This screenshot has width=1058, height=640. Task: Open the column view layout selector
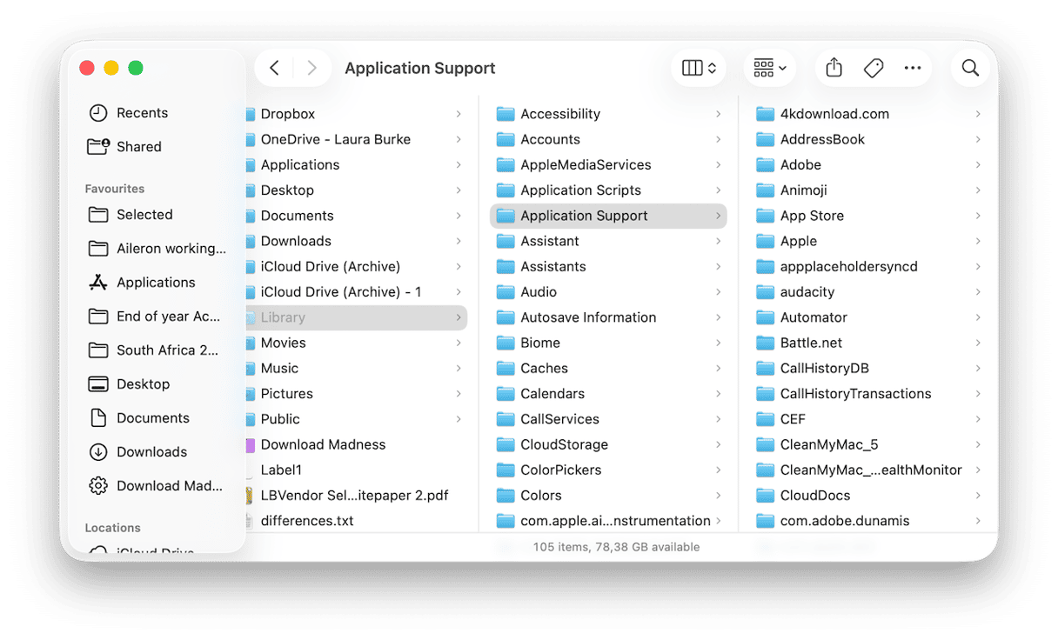click(x=698, y=68)
